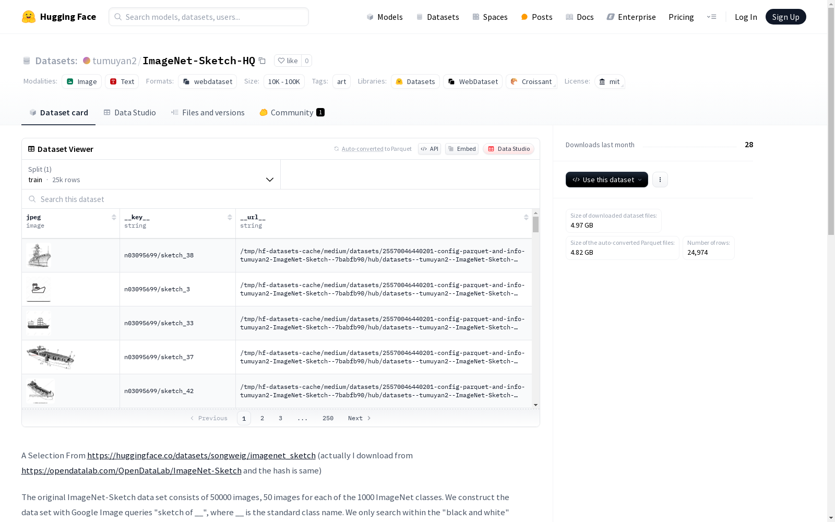
Task: Focus the Search this dataset field
Action: tap(281, 199)
